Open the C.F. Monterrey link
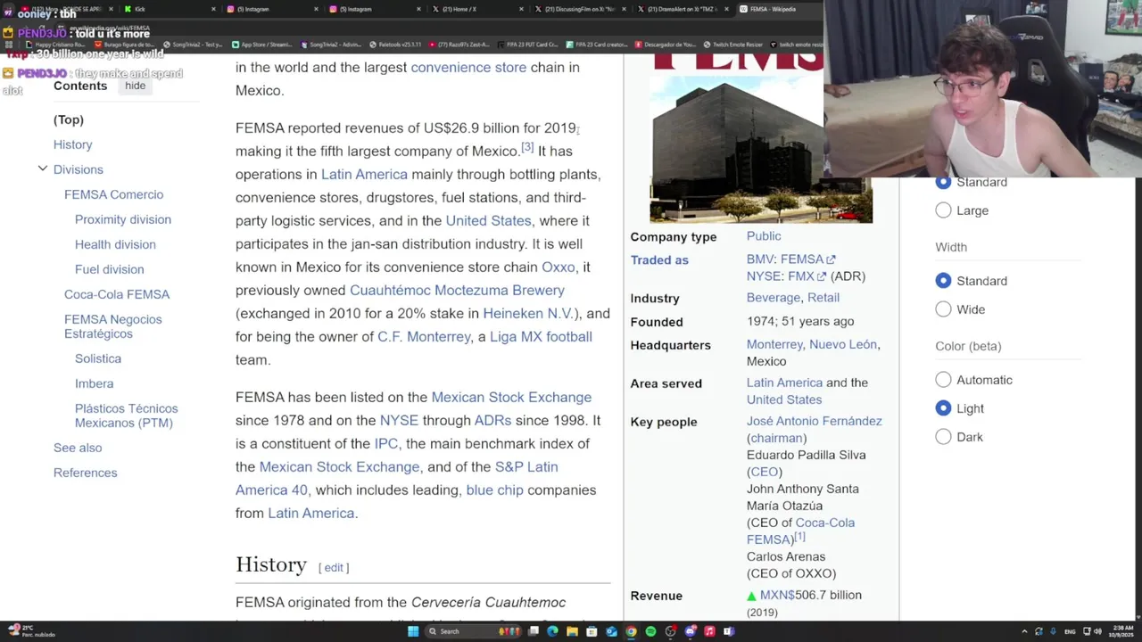 pos(424,336)
